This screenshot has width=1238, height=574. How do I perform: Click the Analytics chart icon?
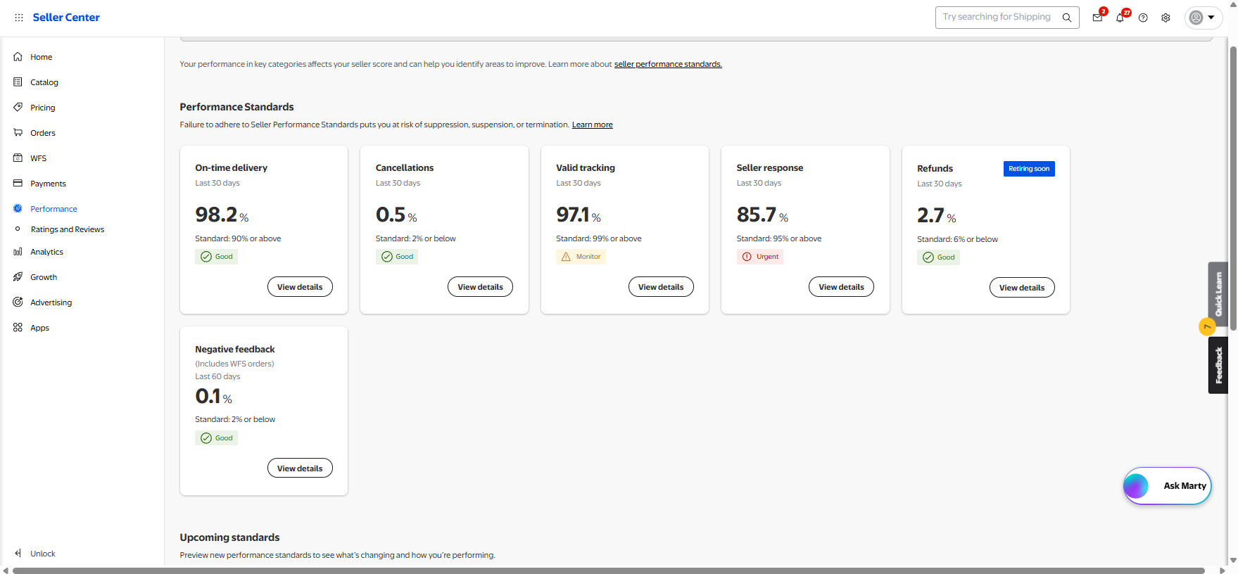click(x=18, y=252)
